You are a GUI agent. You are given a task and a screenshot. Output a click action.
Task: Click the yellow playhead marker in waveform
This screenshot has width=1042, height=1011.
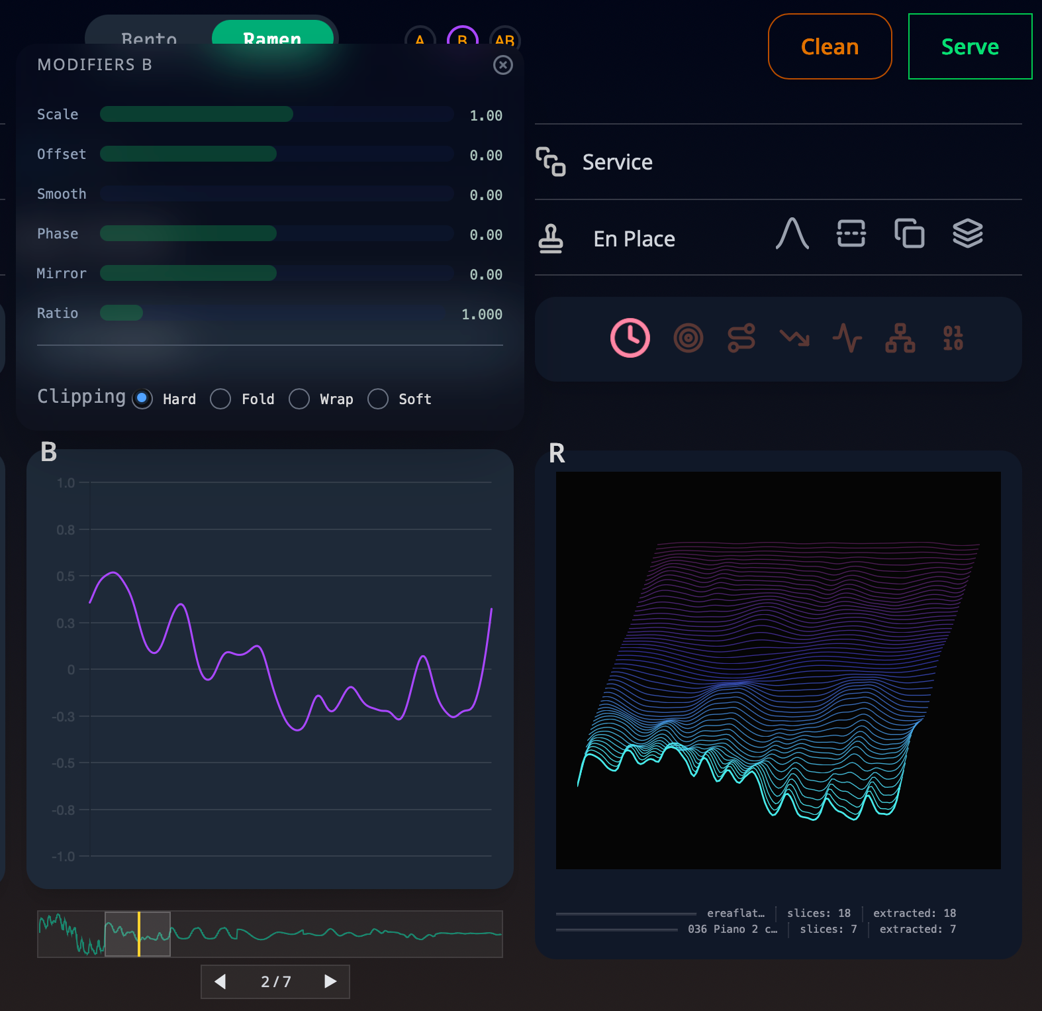[x=138, y=934]
